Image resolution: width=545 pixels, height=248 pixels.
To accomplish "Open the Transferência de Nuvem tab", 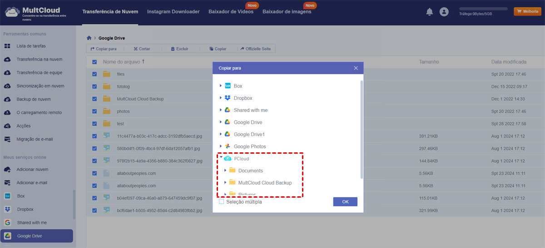I will pyautogui.click(x=110, y=12).
